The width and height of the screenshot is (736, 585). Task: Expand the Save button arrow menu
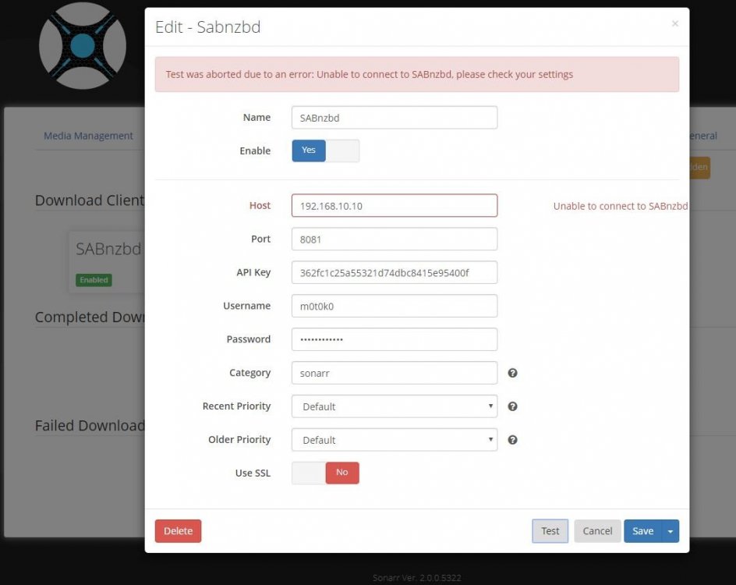pos(671,531)
